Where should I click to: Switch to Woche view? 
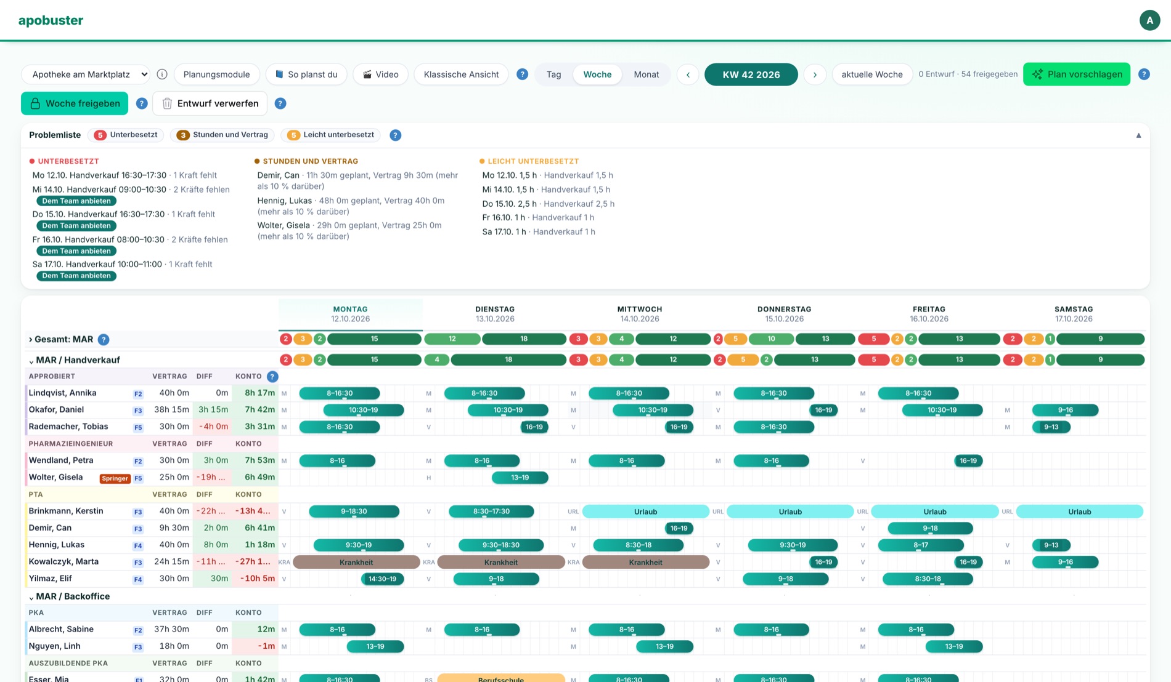597,74
